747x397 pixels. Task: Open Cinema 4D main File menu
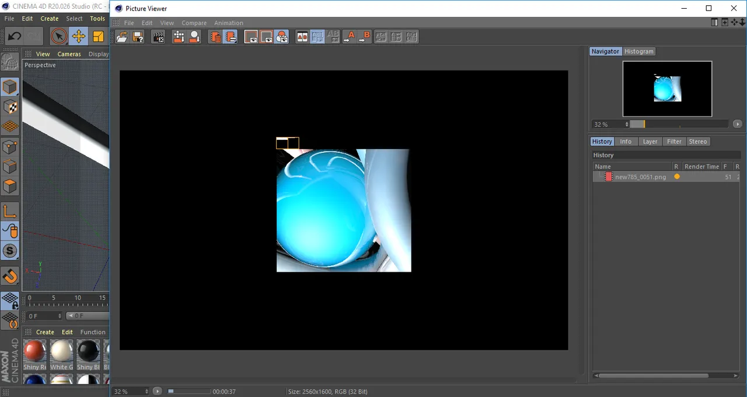pos(9,19)
